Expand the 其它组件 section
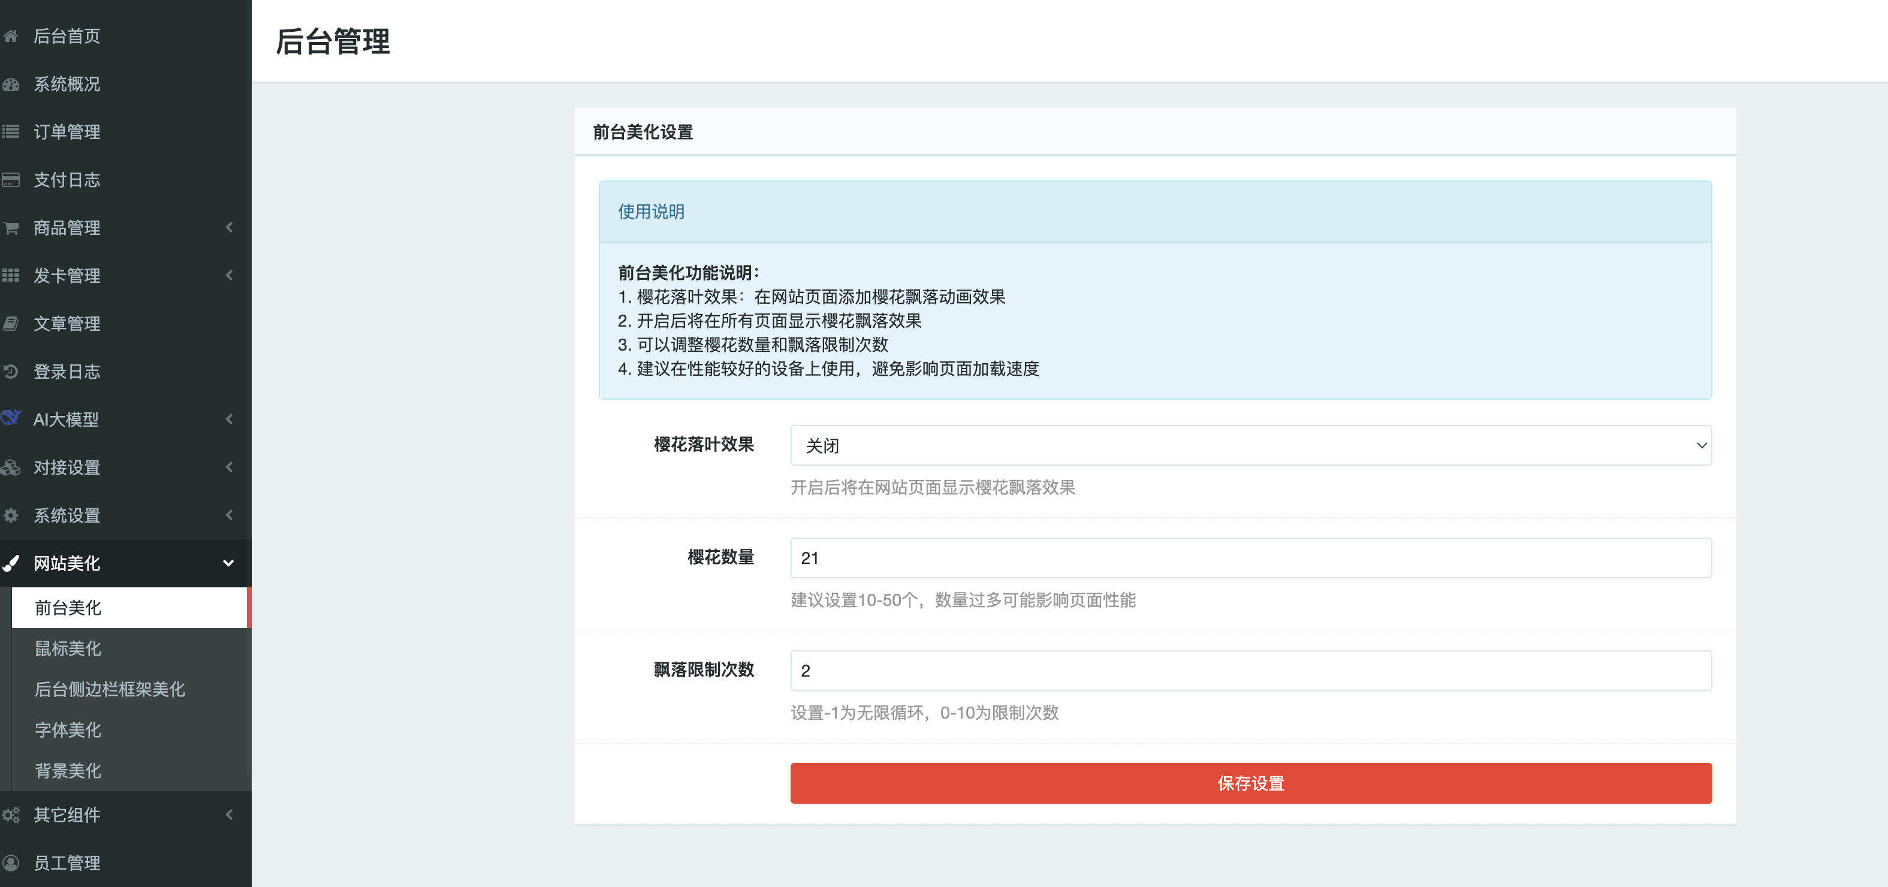The width and height of the screenshot is (1888, 887). click(125, 815)
